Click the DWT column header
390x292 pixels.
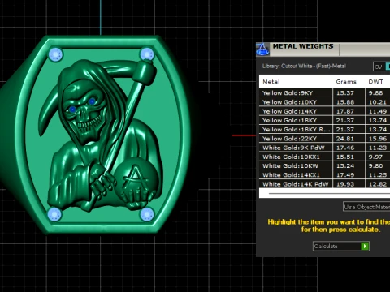tap(375, 82)
